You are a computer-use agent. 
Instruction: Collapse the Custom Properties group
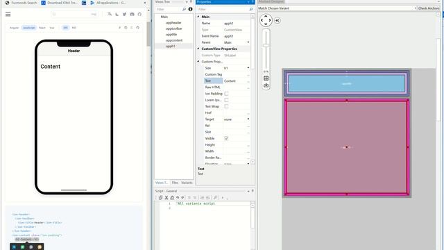(x=198, y=62)
